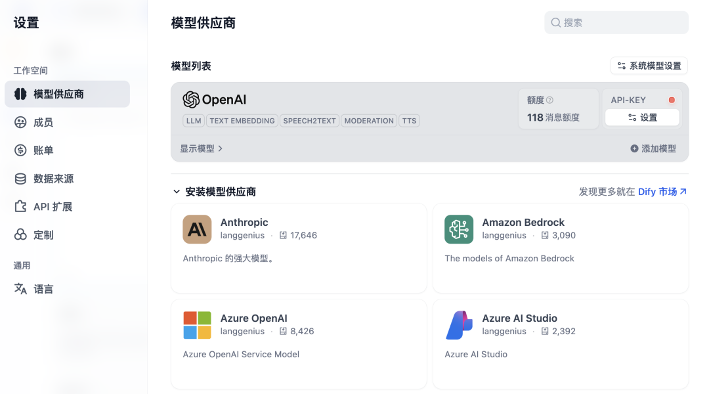709x394 pixels.
Task: Click the red API-KEY status indicator
Action: (x=672, y=100)
